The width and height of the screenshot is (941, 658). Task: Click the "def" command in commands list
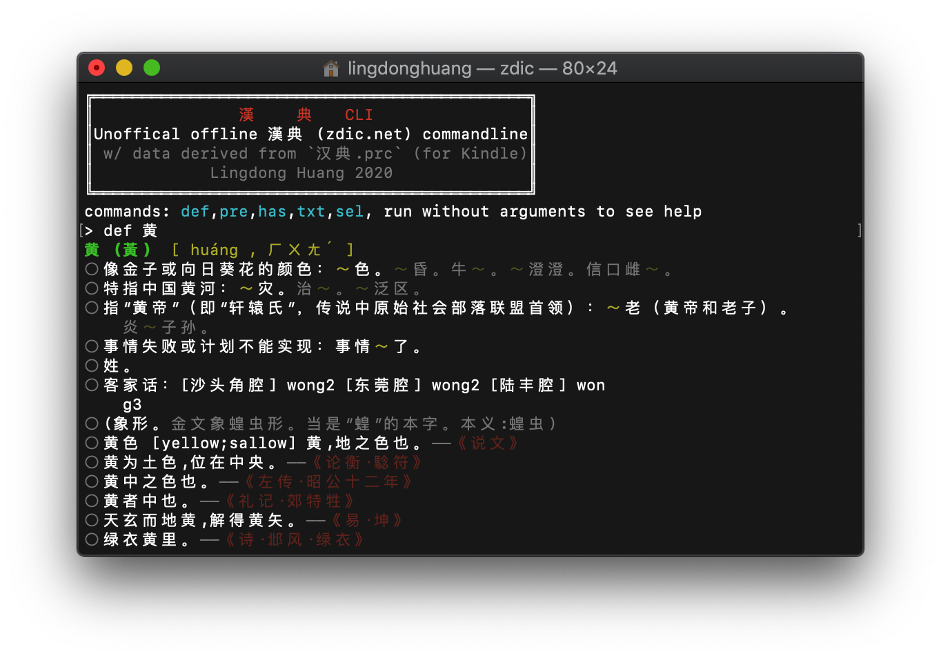click(x=195, y=212)
